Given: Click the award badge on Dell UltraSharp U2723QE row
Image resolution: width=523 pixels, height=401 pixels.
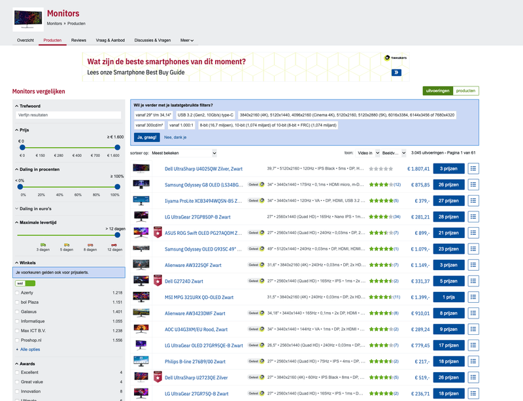Looking at the screenshot, I should tap(158, 377).
